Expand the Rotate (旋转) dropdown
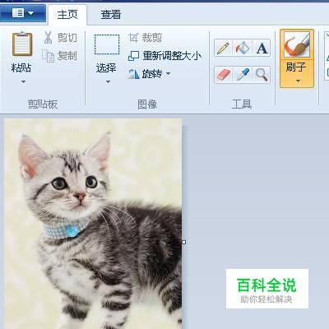Viewport: 329px width, 329px height. pos(168,73)
